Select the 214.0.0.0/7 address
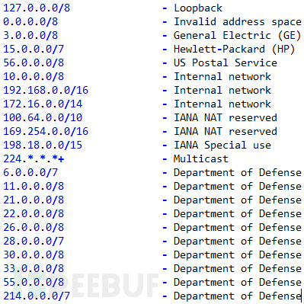The width and height of the screenshot is (304, 304). coord(37,296)
